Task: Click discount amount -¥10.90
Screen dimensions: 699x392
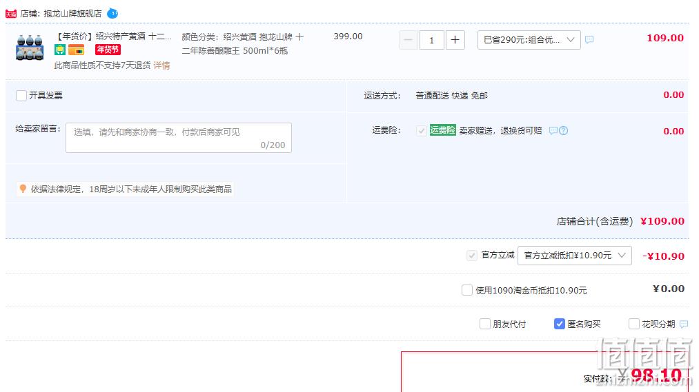Action: (x=663, y=256)
